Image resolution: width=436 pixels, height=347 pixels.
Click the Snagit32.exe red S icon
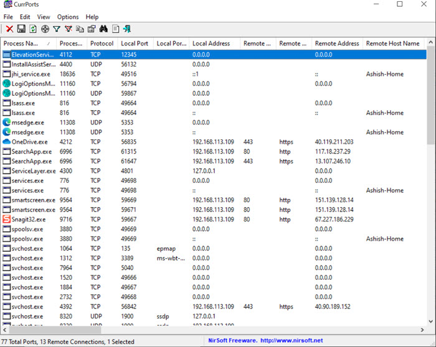6,220
